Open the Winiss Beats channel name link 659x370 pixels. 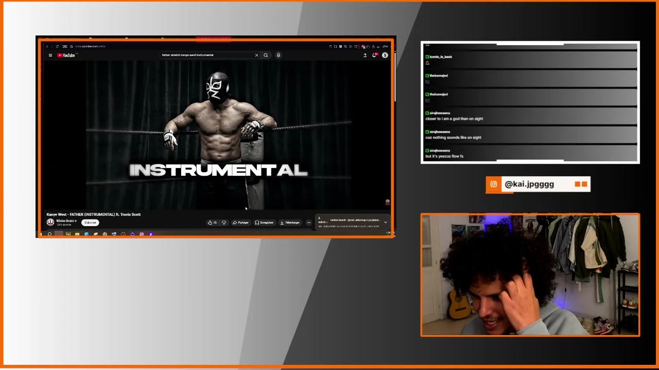click(65, 221)
